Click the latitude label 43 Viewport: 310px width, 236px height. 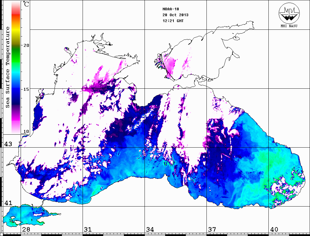(8, 144)
